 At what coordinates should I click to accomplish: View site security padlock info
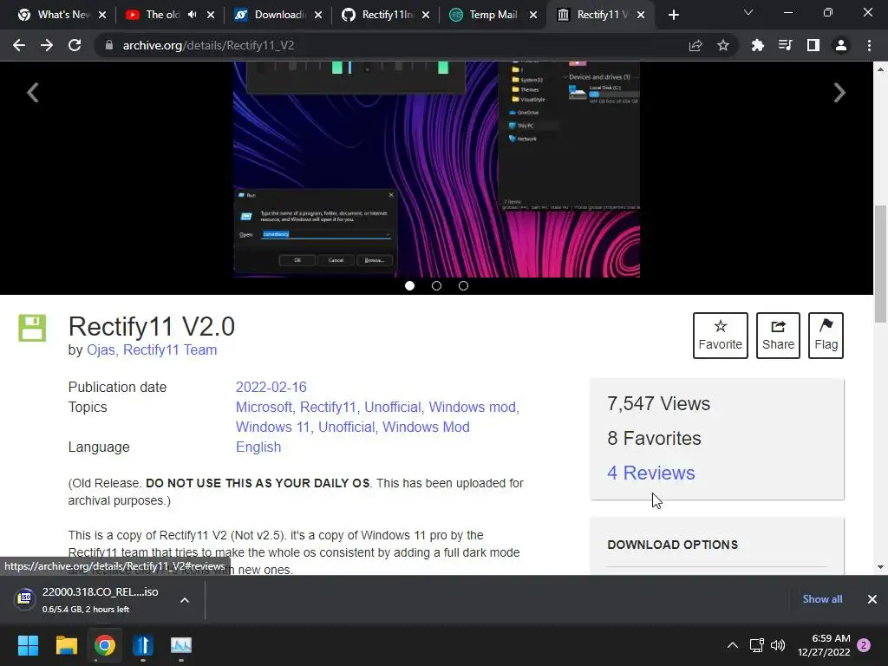109,45
